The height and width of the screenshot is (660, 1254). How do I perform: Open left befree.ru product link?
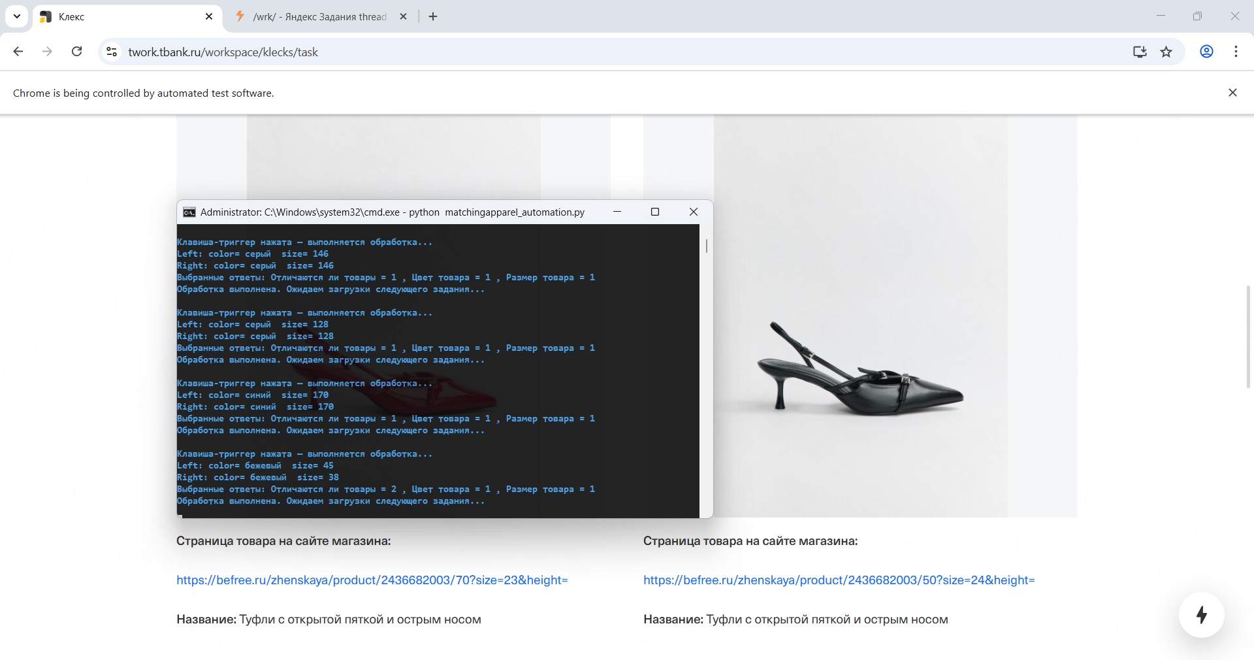pyautogui.click(x=372, y=580)
